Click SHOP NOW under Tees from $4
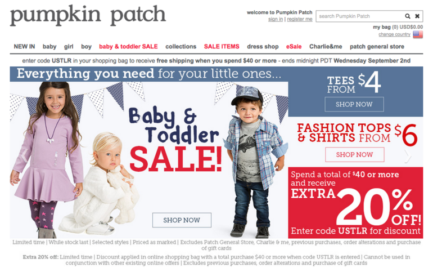This screenshot has height=272, width=433. pos(354,104)
